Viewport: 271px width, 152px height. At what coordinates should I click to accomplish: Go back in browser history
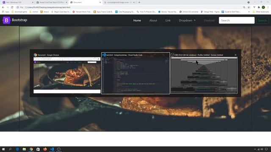3,7
